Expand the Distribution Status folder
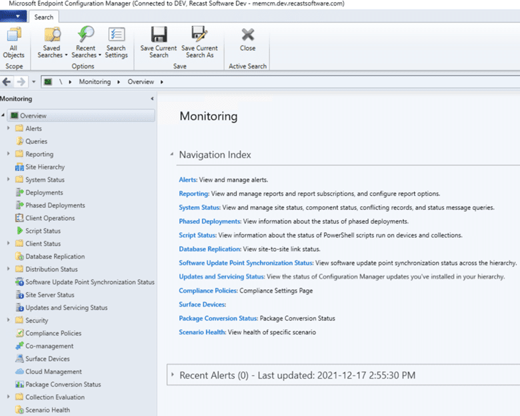Screen dimensions: 520x416 click(x=9, y=269)
